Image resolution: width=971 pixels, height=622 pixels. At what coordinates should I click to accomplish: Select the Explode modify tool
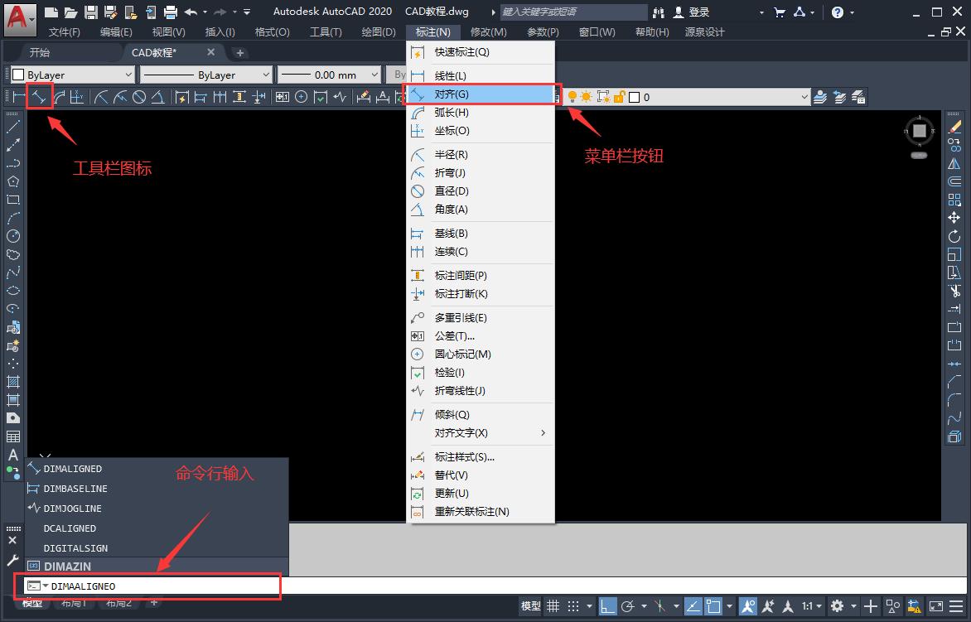click(954, 436)
